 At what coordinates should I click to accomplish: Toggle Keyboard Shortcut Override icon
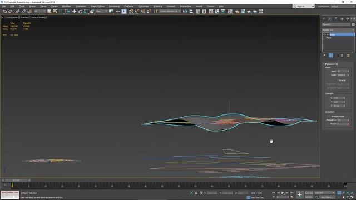(124, 12)
